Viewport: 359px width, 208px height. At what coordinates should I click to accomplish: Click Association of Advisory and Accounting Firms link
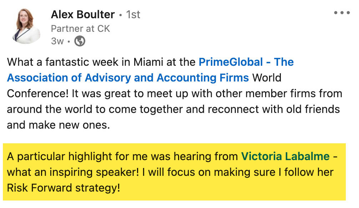click(x=128, y=78)
